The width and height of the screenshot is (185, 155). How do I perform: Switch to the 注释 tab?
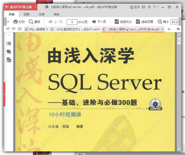click(41, 14)
